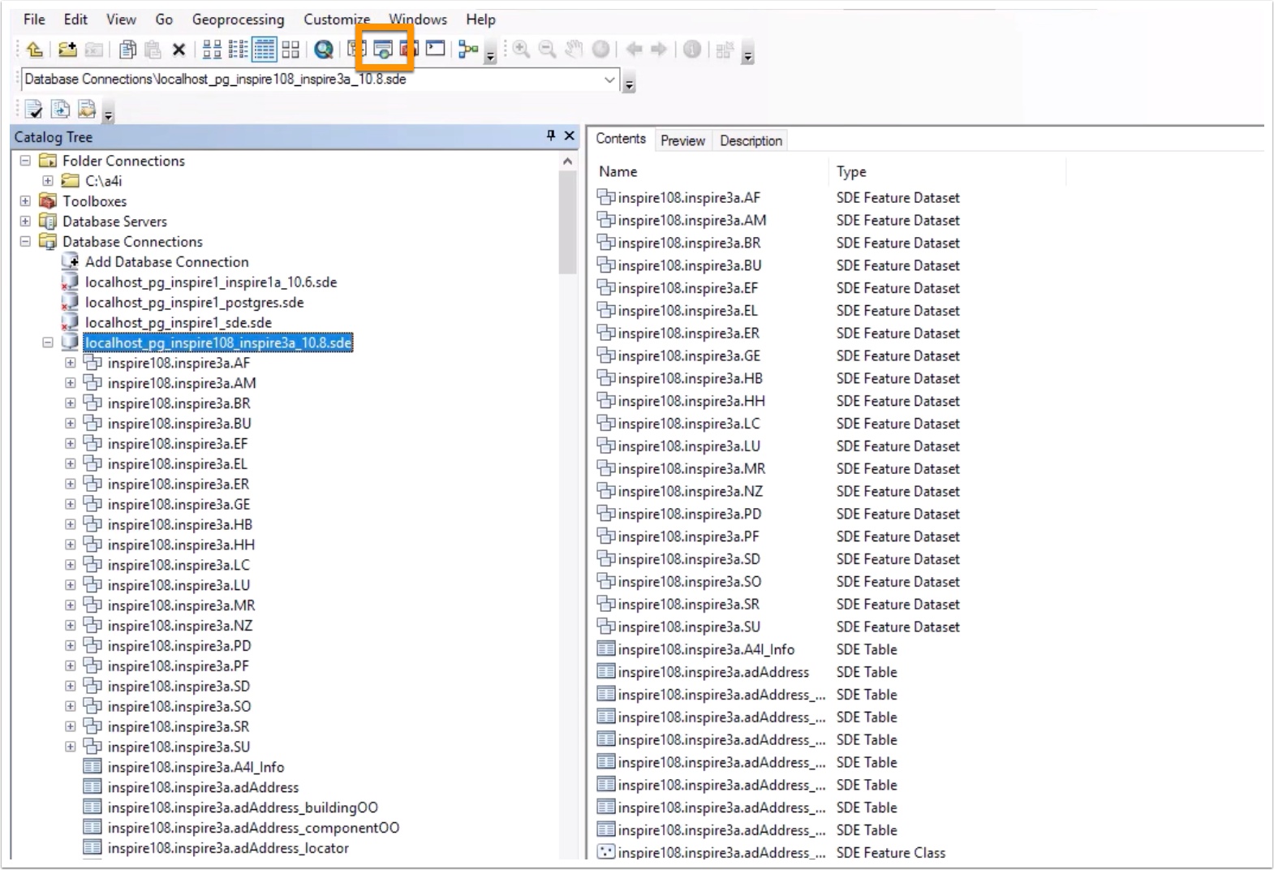Select localhost_pg_inspire1_postgres.sde in tree
The height and width of the screenshot is (870, 1274).
point(195,303)
